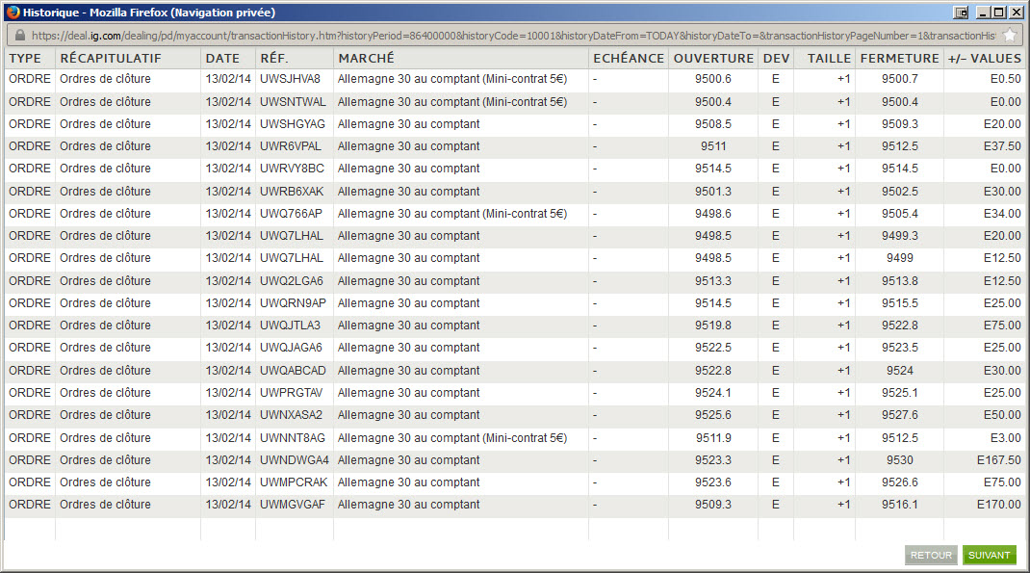Select reference UWSJHVA8
Screen dimensions: 1030x573
[x=291, y=79]
